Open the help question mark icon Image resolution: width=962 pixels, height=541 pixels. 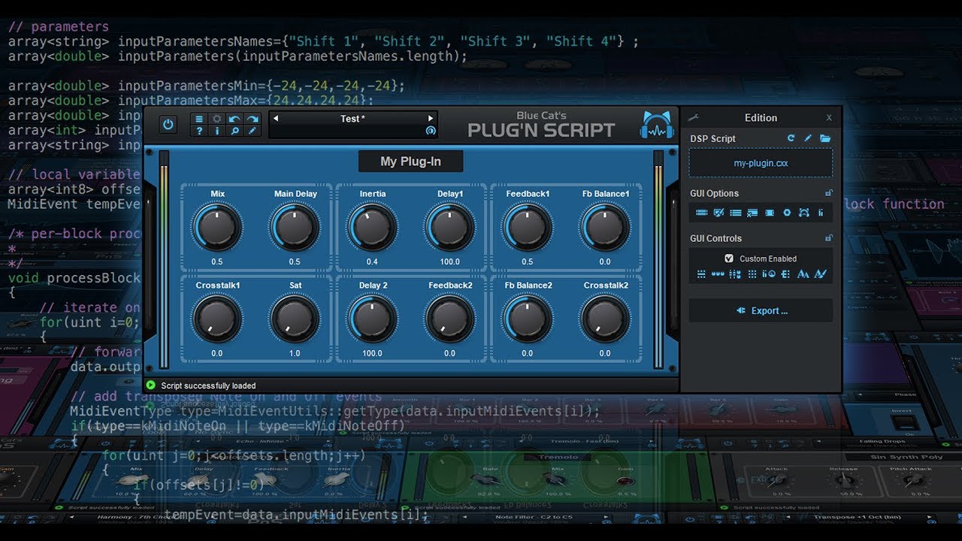tap(199, 131)
